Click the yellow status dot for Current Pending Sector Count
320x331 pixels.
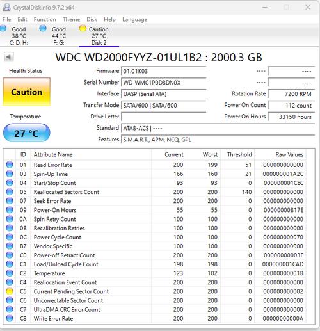[10, 291]
